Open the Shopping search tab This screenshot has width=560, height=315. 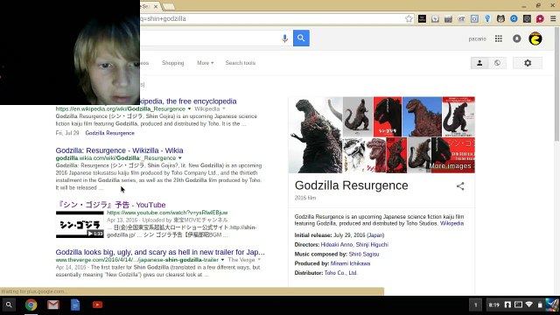click(x=173, y=63)
